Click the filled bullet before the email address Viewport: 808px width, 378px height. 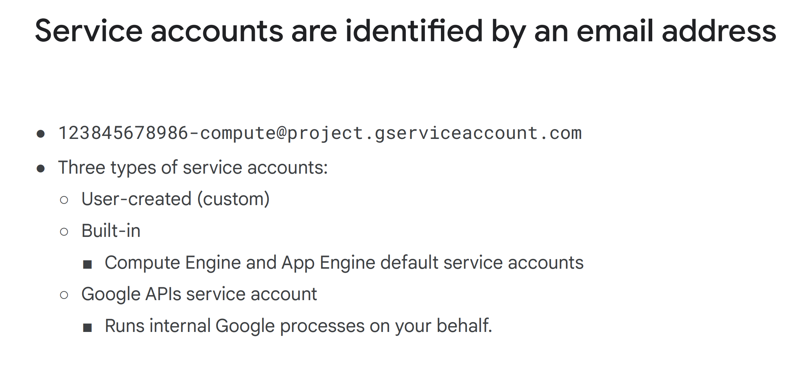41,134
